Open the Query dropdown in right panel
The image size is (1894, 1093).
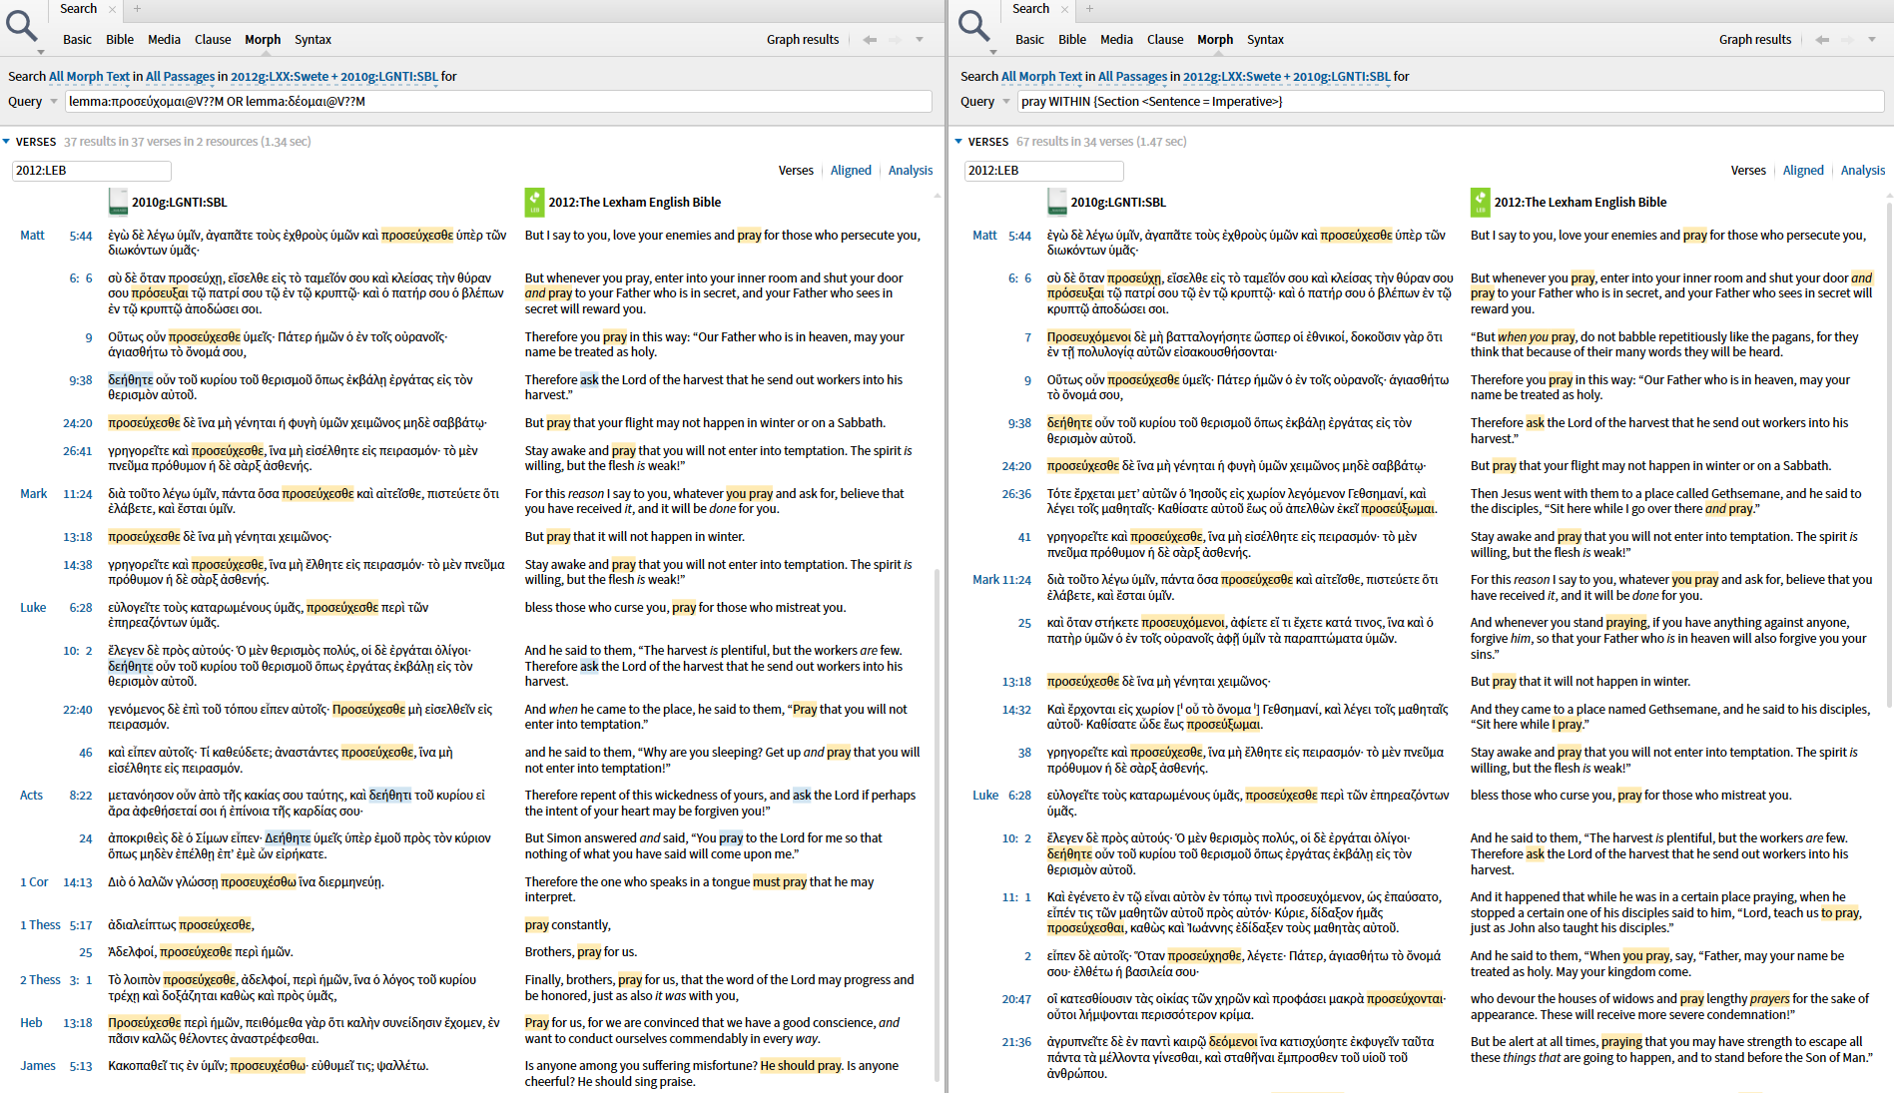[1006, 102]
